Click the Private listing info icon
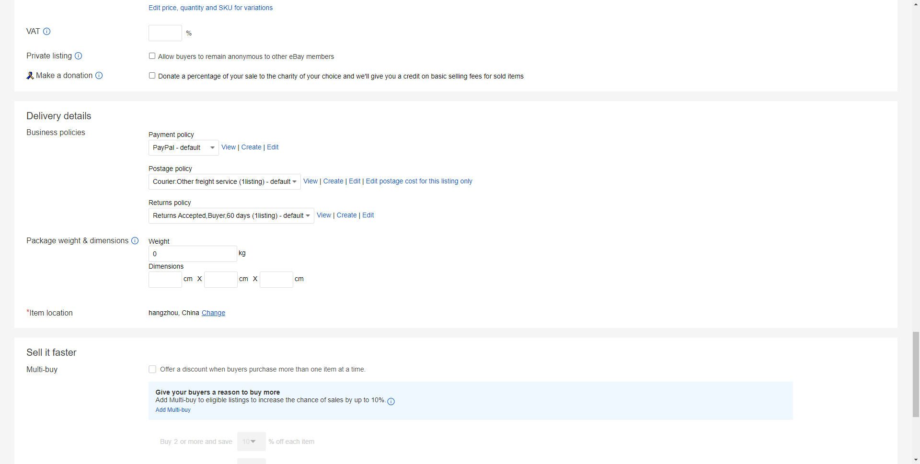Viewport: 920px width, 464px height. (79, 56)
